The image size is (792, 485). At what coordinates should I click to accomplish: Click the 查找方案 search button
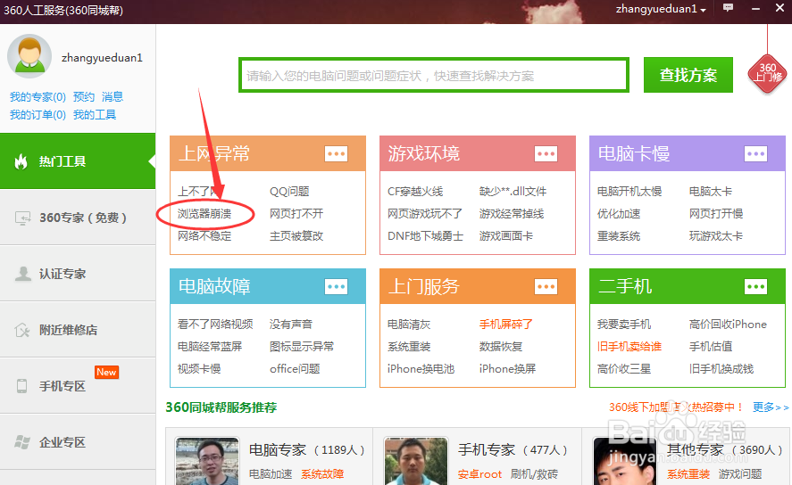pos(688,75)
